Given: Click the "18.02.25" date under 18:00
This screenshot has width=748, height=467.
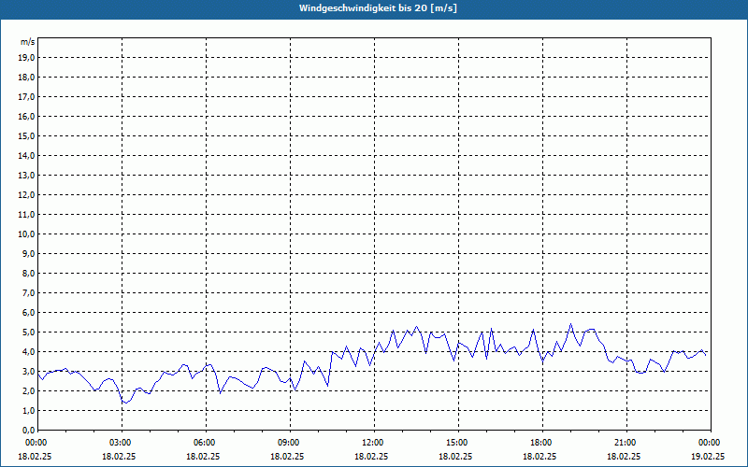Looking at the screenshot, I should [x=539, y=456].
